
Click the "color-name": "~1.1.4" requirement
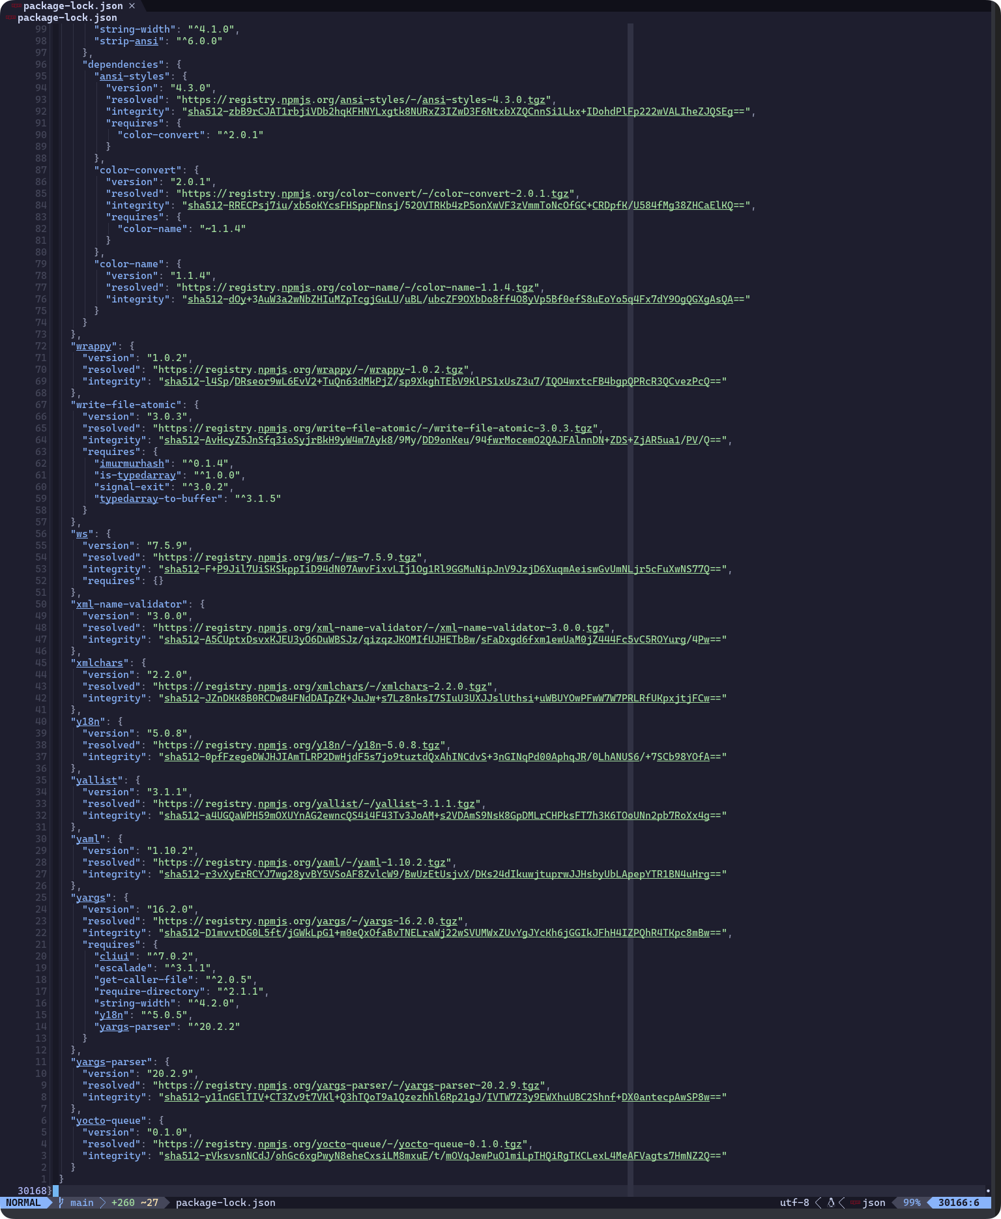click(181, 229)
